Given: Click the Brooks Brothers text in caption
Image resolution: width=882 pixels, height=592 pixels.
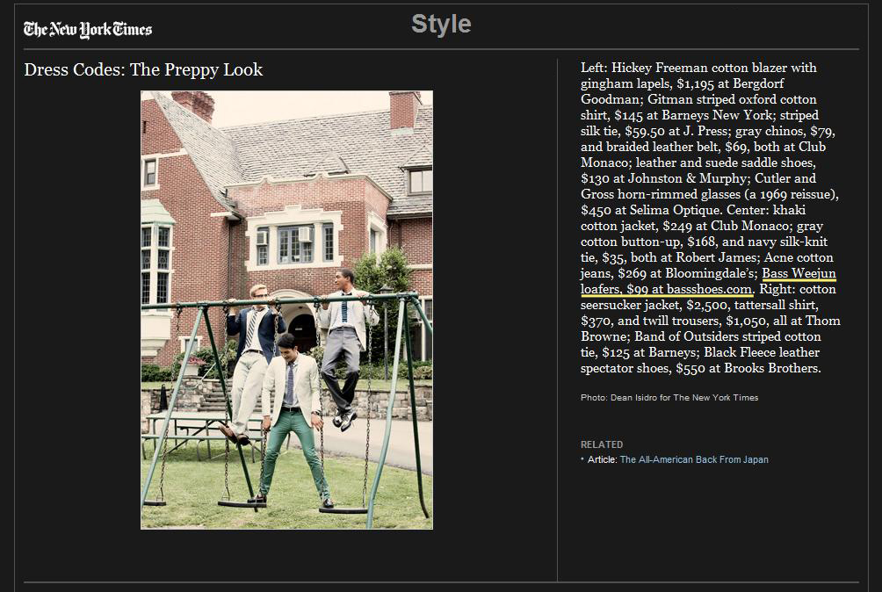Looking at the screenshot, I should (x=777, y=368).
